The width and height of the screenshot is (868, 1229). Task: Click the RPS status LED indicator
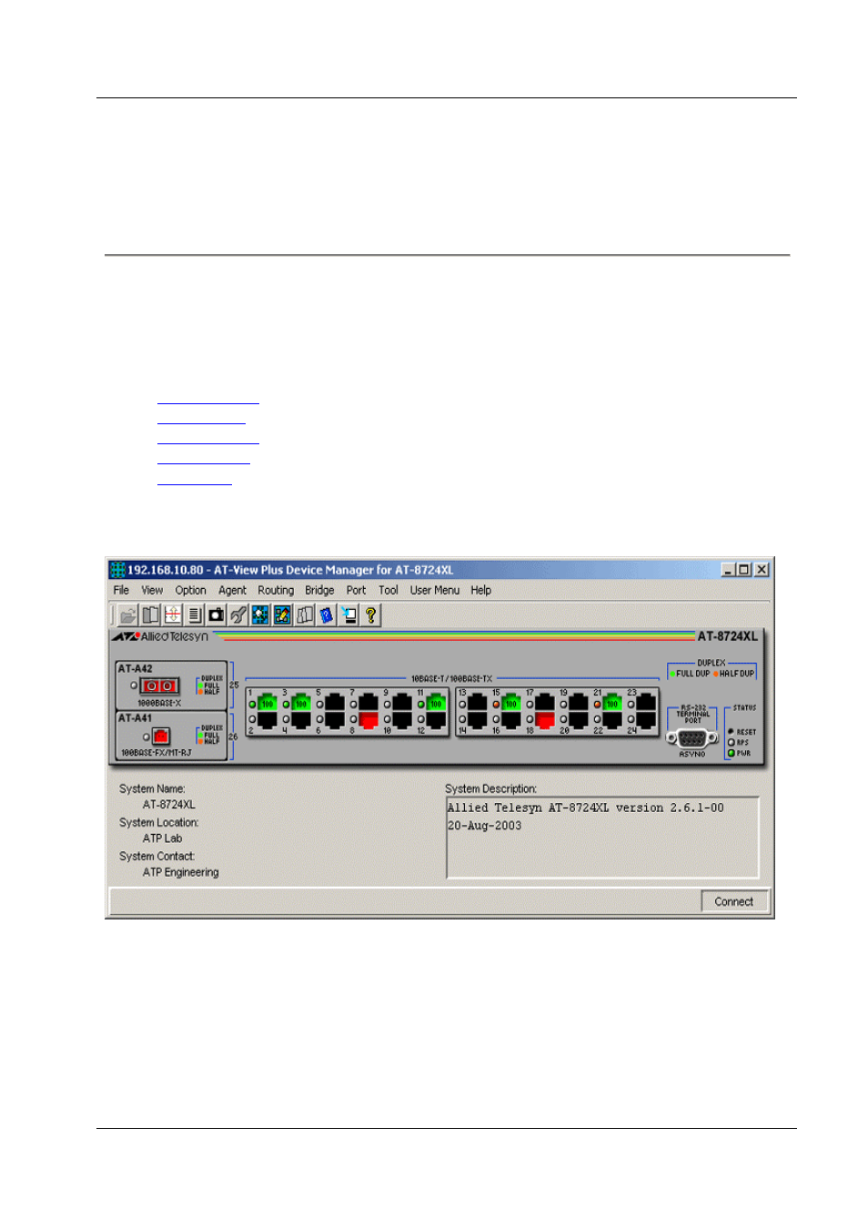(x=731, y=742)
